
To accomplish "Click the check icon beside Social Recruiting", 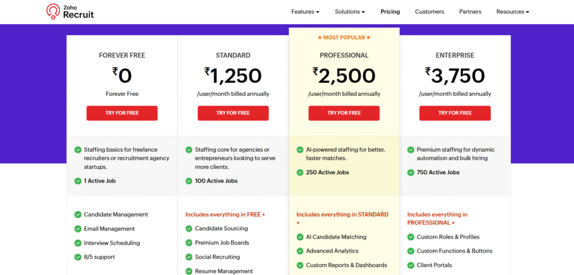I will coord(189,257).
